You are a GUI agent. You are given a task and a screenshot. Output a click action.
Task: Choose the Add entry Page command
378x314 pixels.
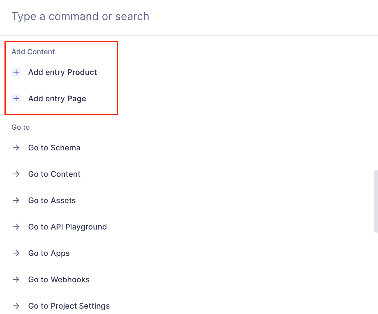[57, 99]
